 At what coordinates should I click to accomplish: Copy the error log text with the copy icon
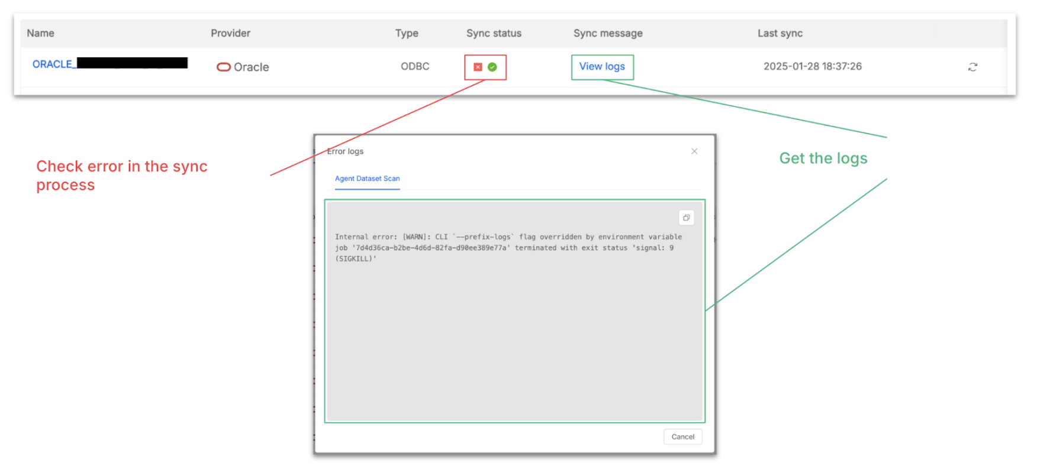click(686, 218)
